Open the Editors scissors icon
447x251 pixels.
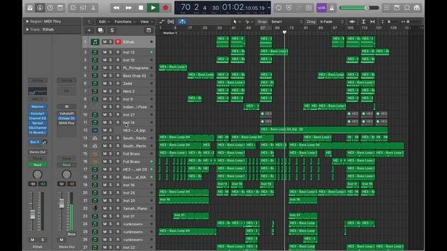coord(93,8)
